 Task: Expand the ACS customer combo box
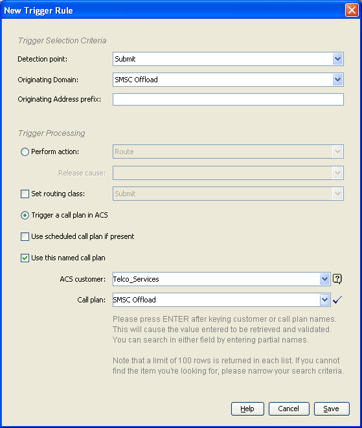(x=324, y=279)
